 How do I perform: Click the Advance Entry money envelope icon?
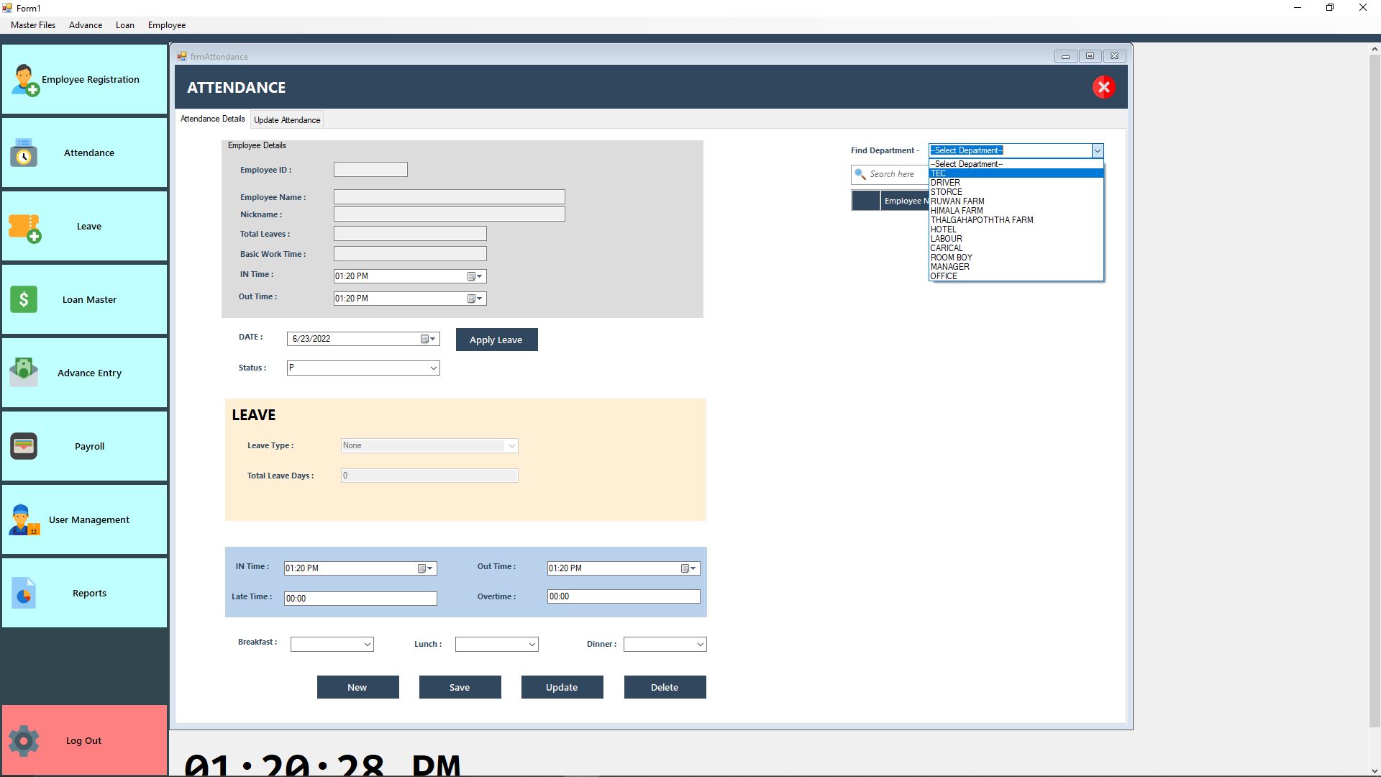click(x=24, y=373)
